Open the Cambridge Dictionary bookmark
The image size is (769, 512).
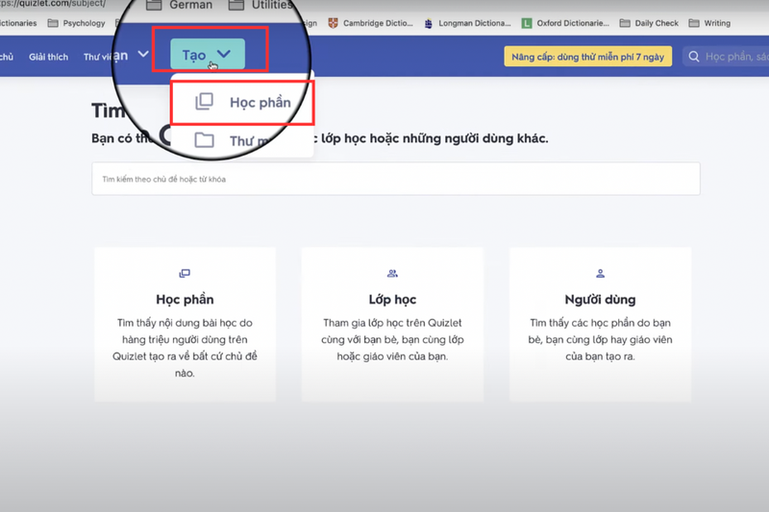pyautogui.click(x=371, y=23)
